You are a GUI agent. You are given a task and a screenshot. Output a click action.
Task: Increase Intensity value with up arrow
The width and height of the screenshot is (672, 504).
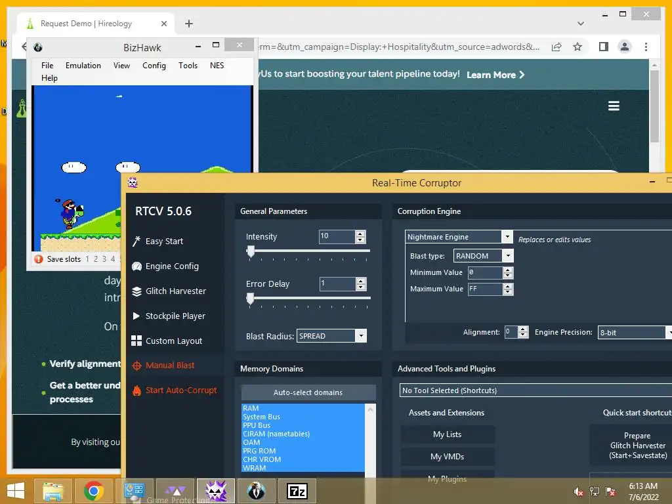tap(360, 234)
